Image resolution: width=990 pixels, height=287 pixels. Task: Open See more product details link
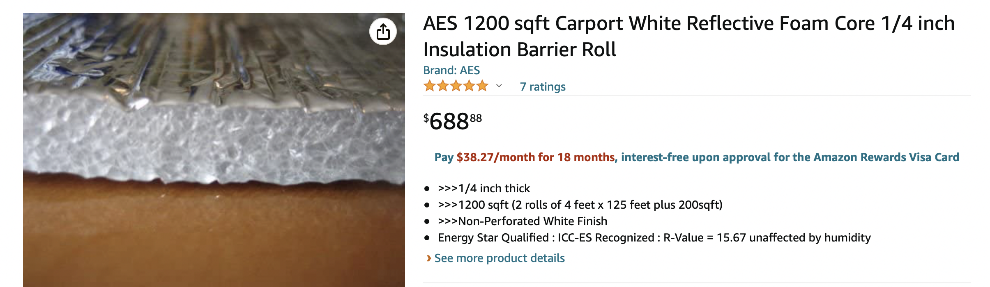499,258
